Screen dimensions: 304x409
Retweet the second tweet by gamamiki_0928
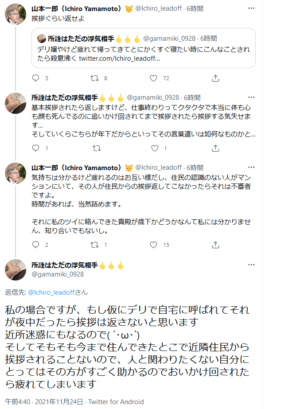click(x=94, y=148)
